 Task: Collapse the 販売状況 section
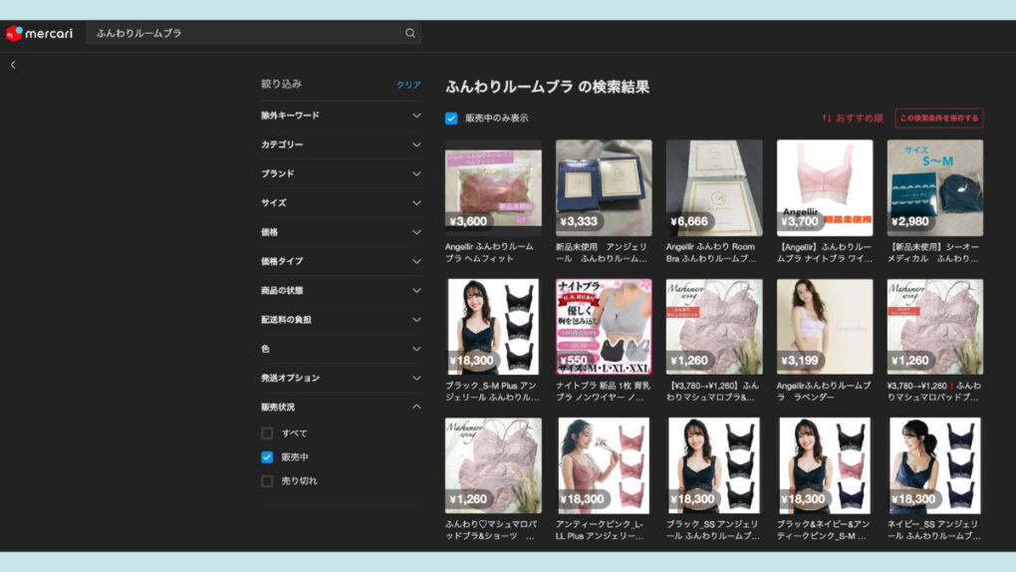[x=341, y=408]
